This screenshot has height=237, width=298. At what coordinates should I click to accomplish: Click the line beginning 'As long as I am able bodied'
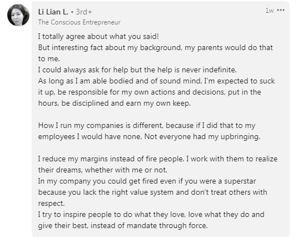(x=156, y=81)
